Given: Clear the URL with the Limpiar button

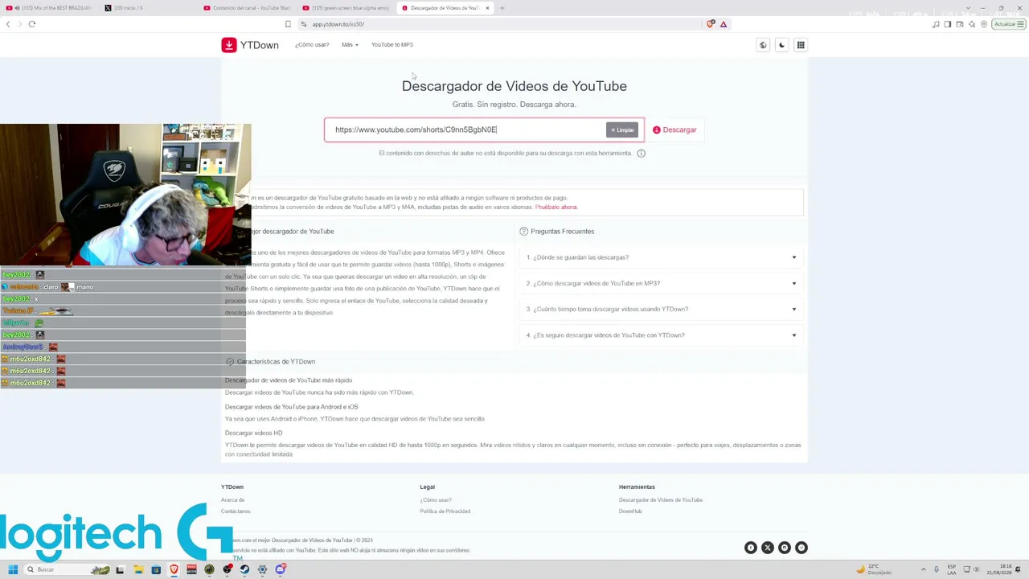Looking at the screenshot, I should click(x=622, y=129).
